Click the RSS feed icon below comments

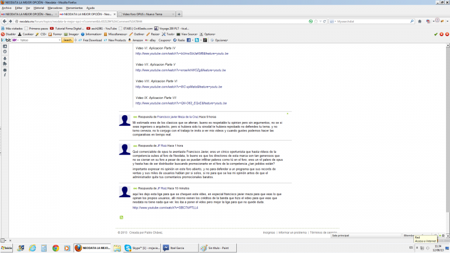point(122,217)
